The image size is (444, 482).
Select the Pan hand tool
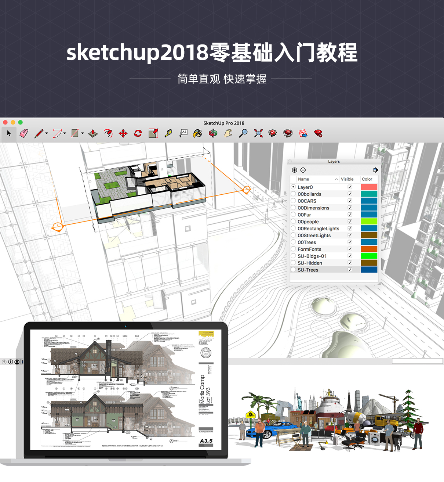228,133
